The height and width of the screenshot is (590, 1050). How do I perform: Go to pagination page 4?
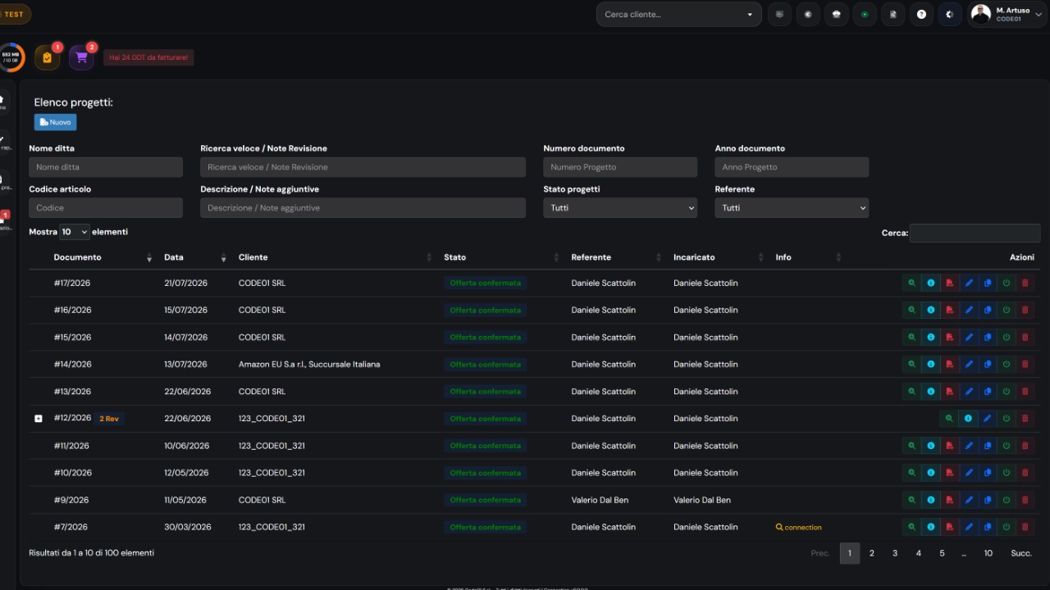tap(919, 553)
